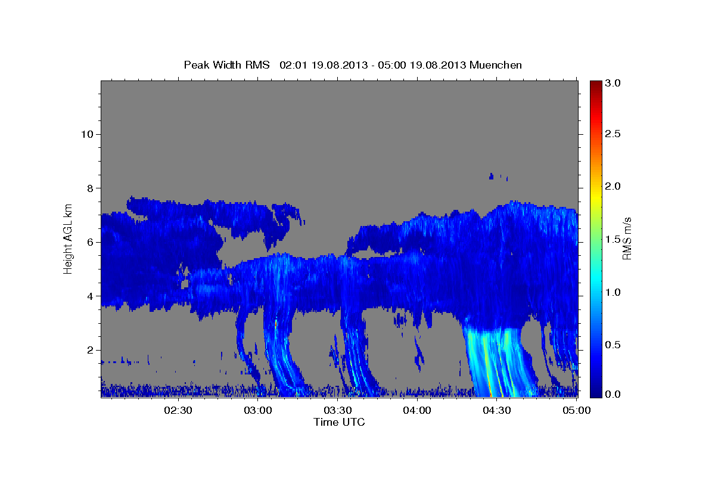Click the 'Muenchen' location in the title
The height and width of the screenshot is (477, 715).
tap(496, 64)
